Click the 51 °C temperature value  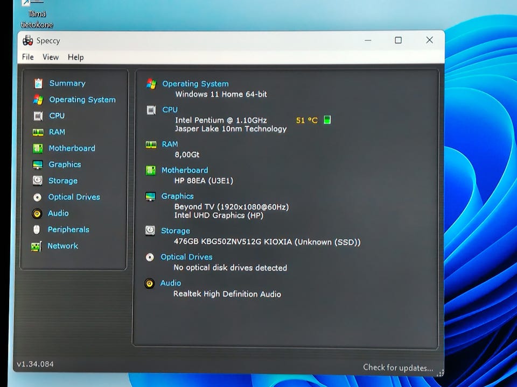coord(306,120)
